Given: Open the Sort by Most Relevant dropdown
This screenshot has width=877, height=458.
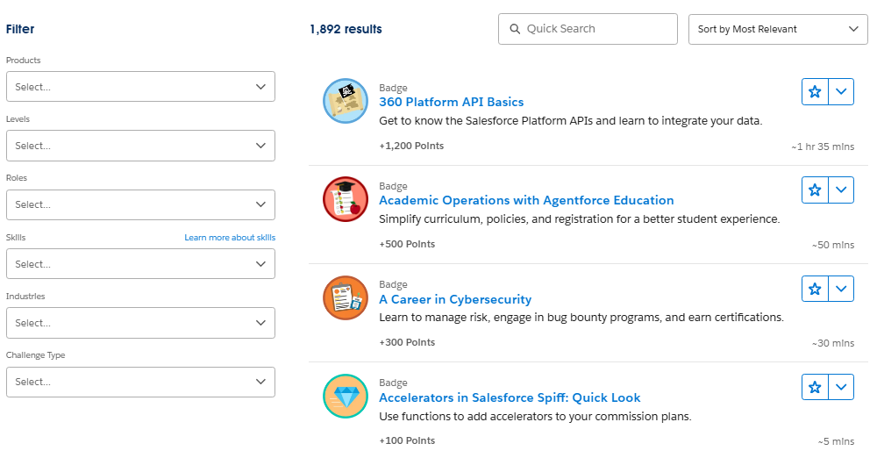Looking at the screenshot, I should point(778,29).
